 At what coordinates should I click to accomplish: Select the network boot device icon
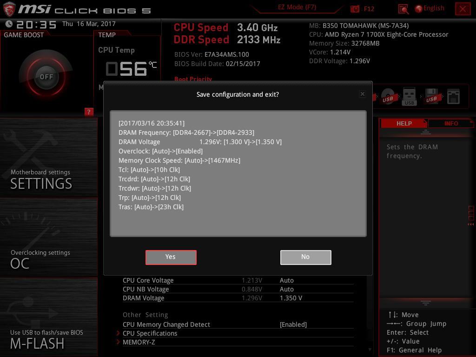point(453,97)
